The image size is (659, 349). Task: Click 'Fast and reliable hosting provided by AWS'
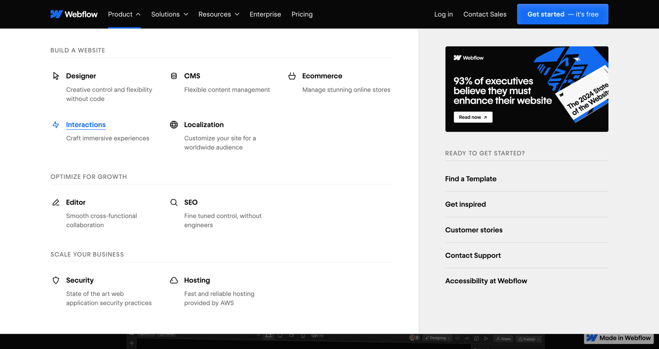click(x=219, y=299)
